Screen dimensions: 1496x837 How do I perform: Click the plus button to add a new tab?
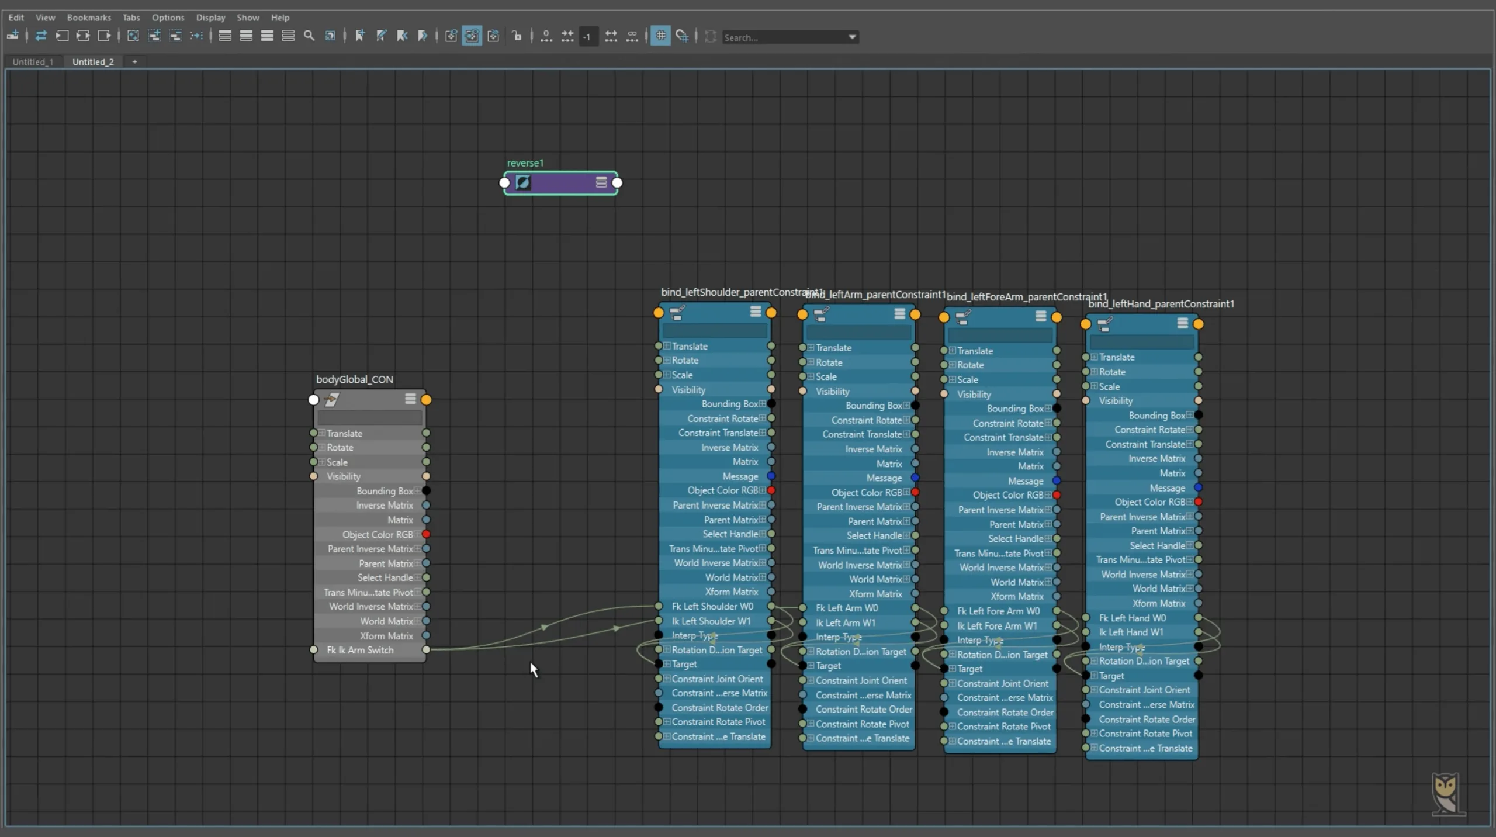[134, 61]
